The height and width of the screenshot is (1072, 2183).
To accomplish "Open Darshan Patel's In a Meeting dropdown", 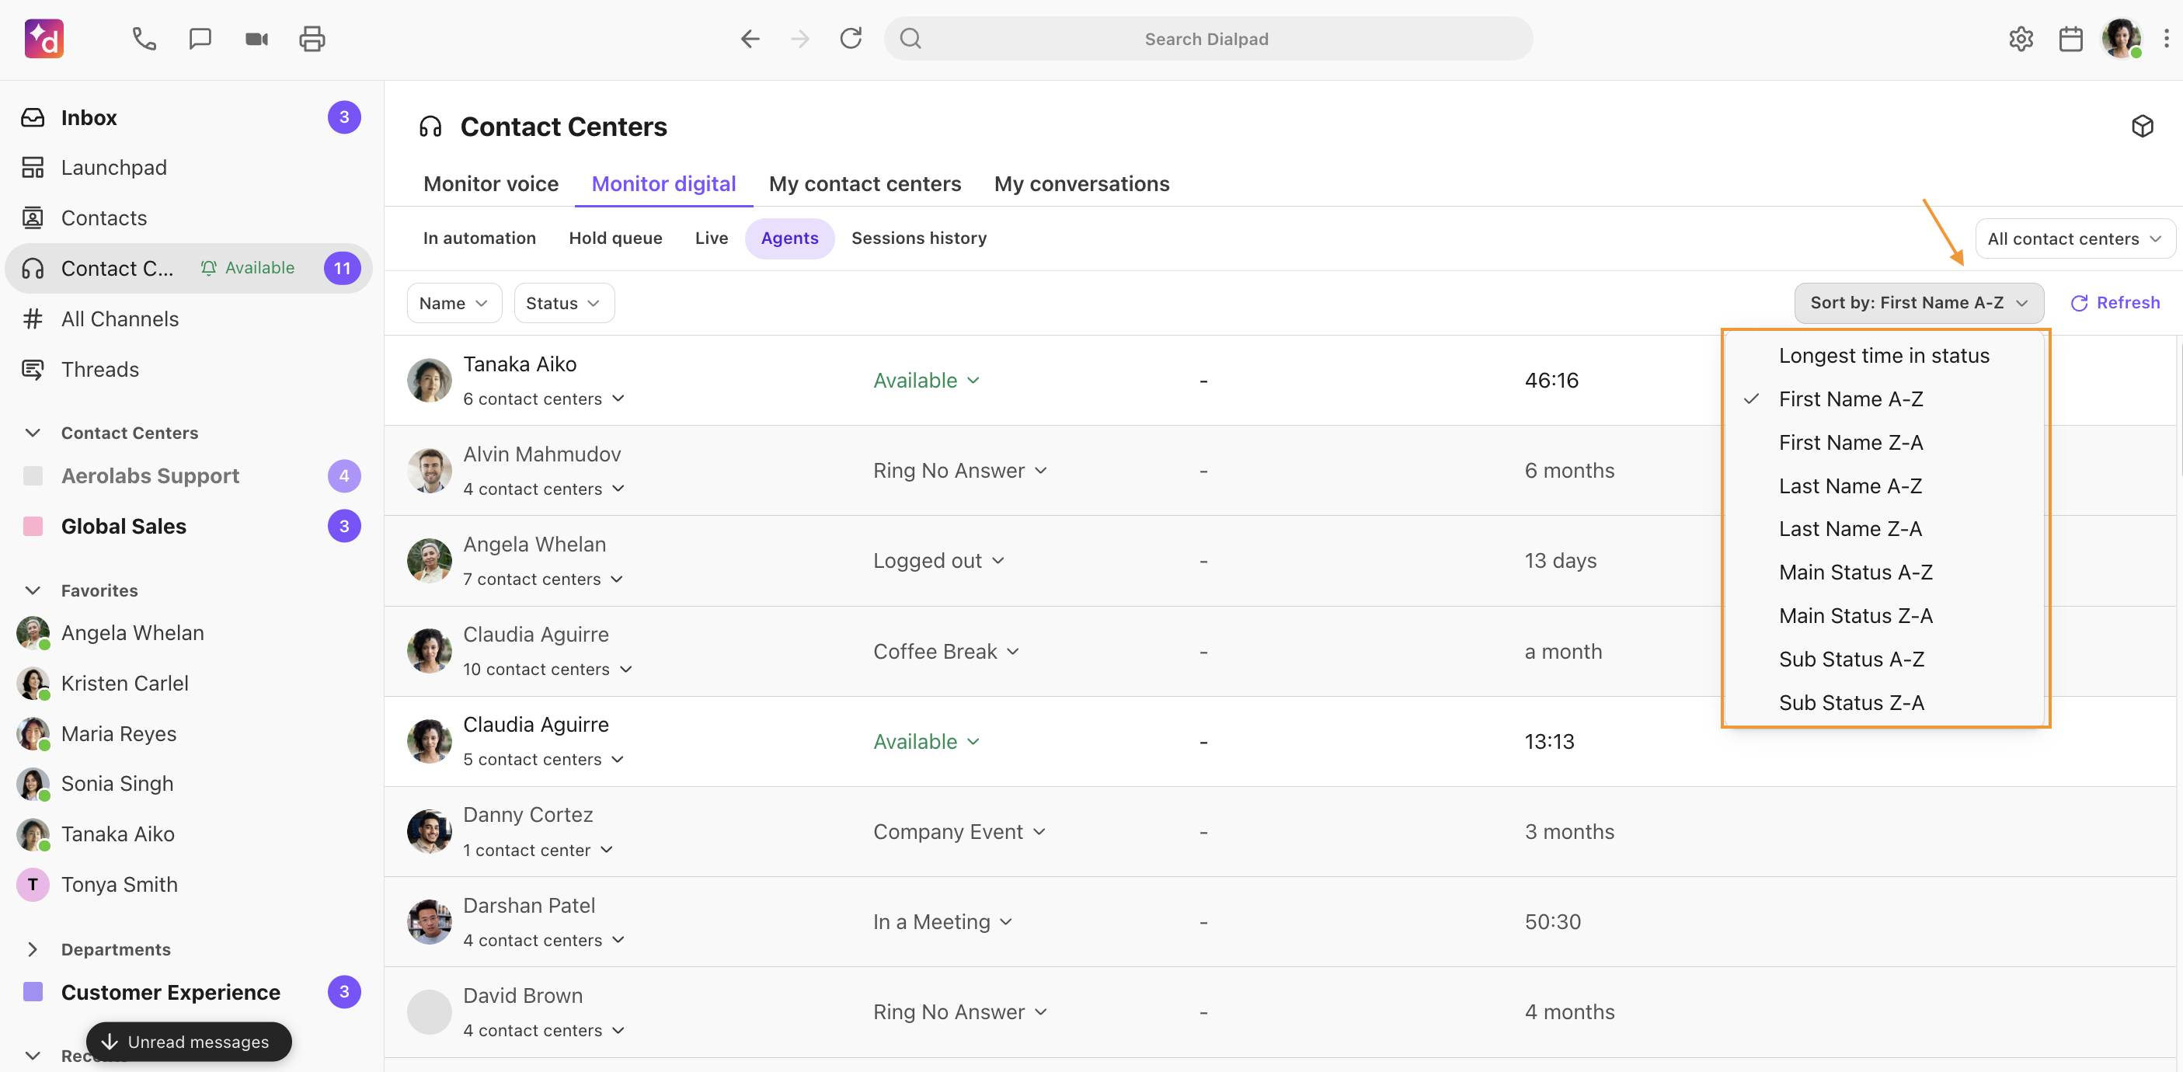I will 943,922.
